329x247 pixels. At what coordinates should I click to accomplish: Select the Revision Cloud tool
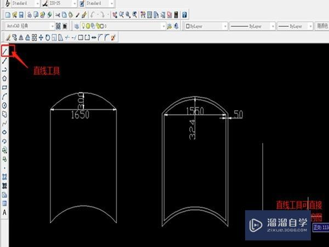click(4, 115)
